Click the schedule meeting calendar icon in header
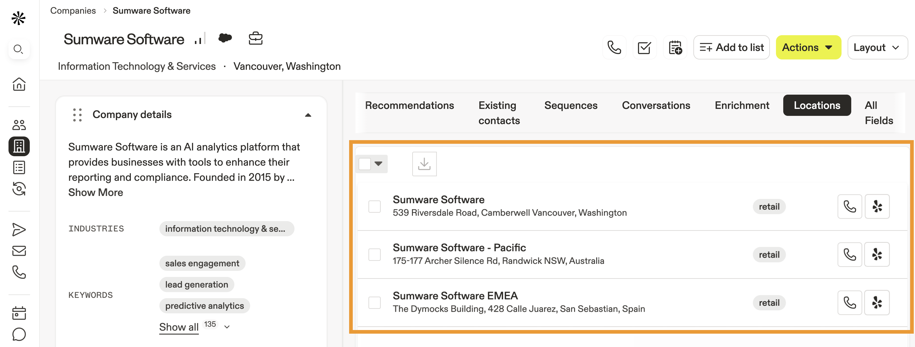 tap(675, 48)
